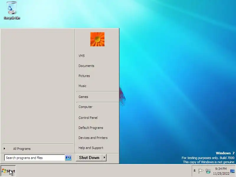Screen dimensions: 236x177
Task: Open the Action Center flag icon
Action: (201, 171)
